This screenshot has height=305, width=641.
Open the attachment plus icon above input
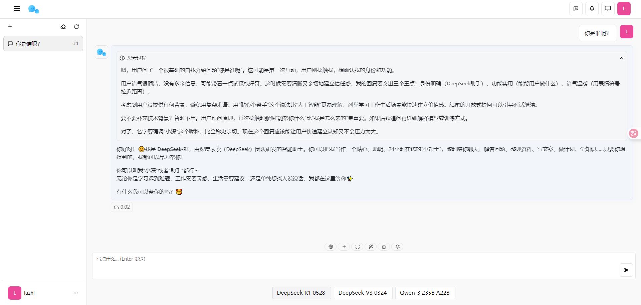click(344, 247)
